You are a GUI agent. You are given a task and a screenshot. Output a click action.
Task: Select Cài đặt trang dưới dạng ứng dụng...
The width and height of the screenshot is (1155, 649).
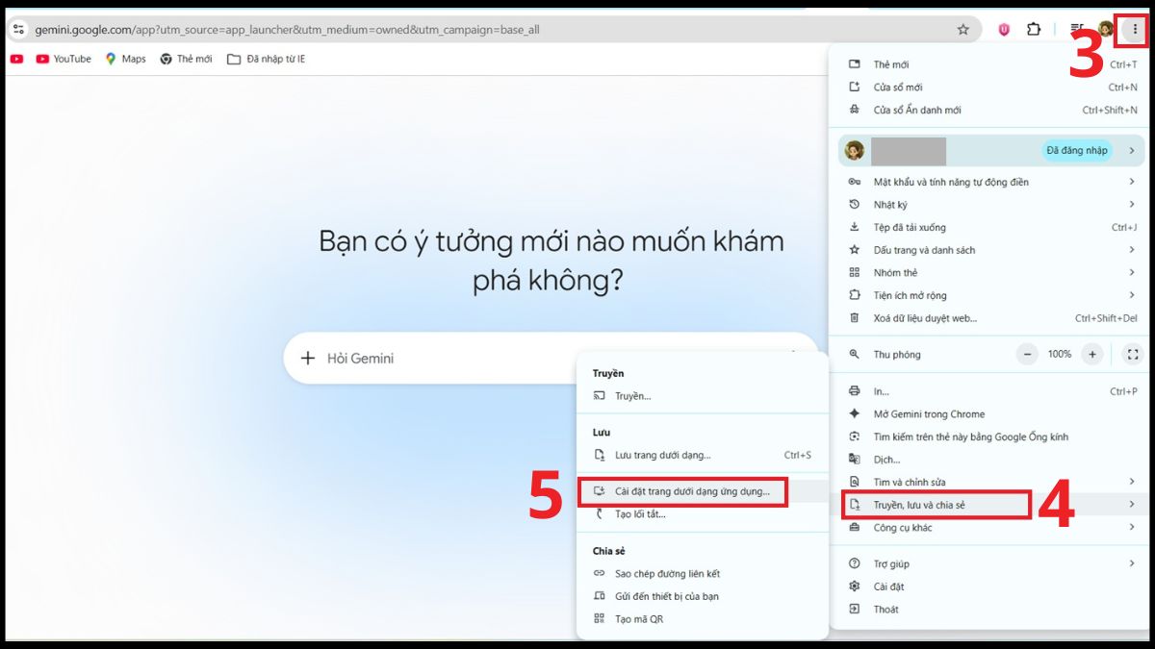[x=702, y=491]
